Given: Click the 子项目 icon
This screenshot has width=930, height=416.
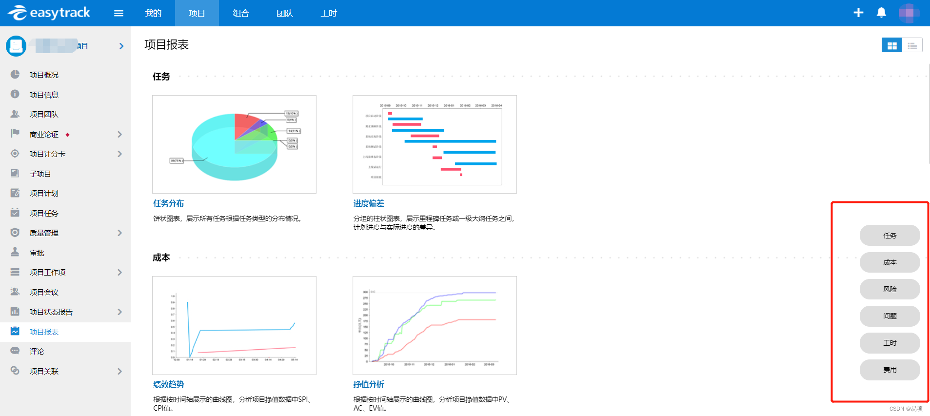Looking at the screenshot, I should pos(15,173).
